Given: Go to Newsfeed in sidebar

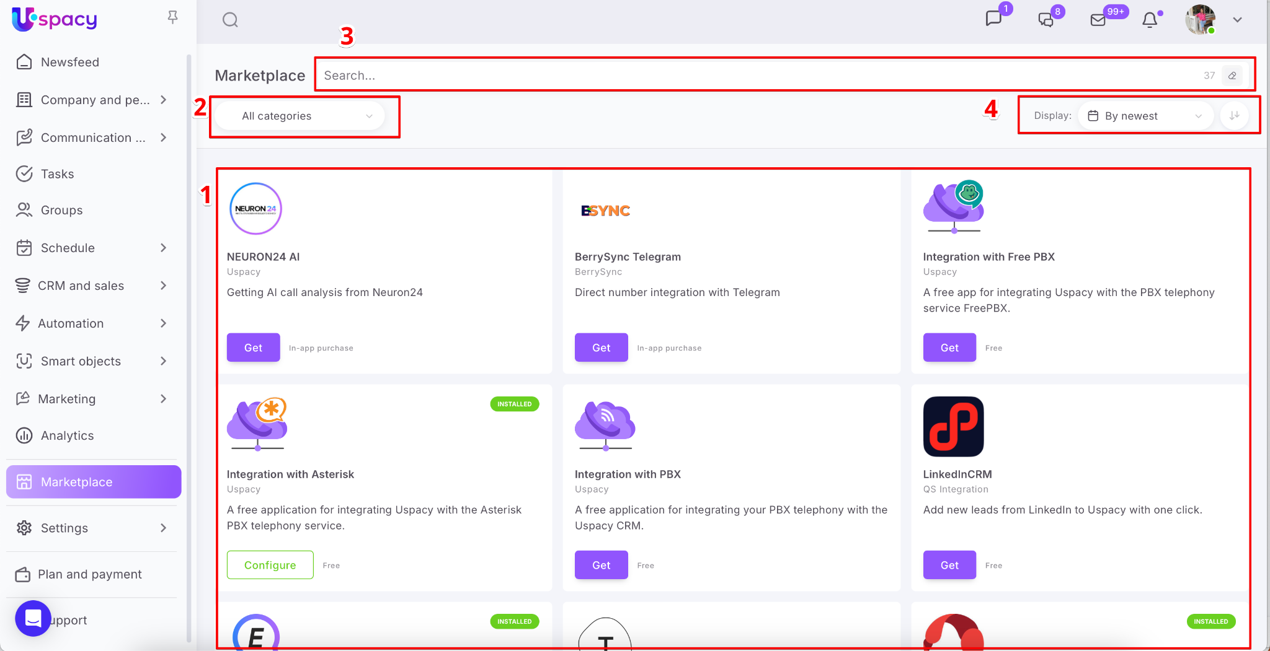Looking at the screenshot, I should point(69,62).
